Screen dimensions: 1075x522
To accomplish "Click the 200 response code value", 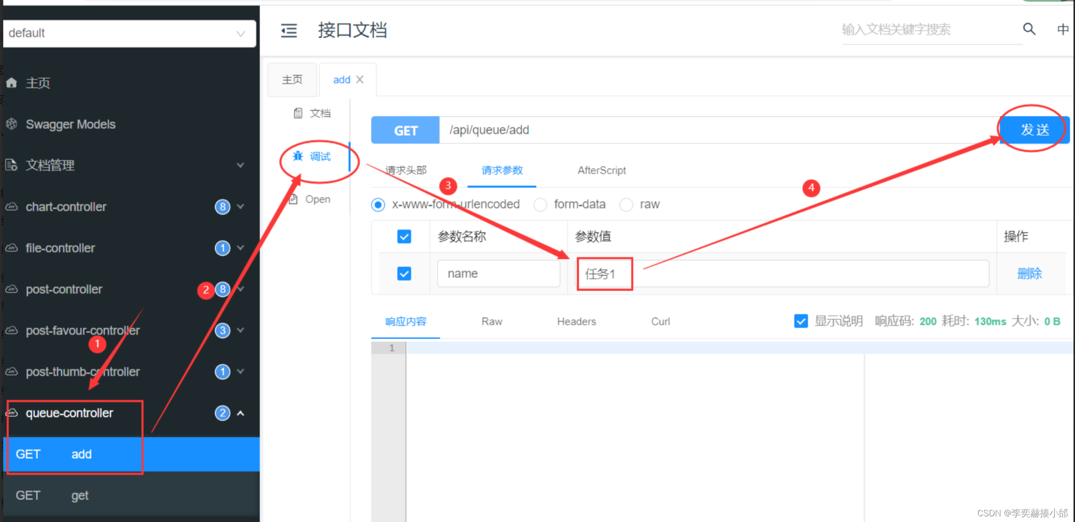I will point(928,322).
